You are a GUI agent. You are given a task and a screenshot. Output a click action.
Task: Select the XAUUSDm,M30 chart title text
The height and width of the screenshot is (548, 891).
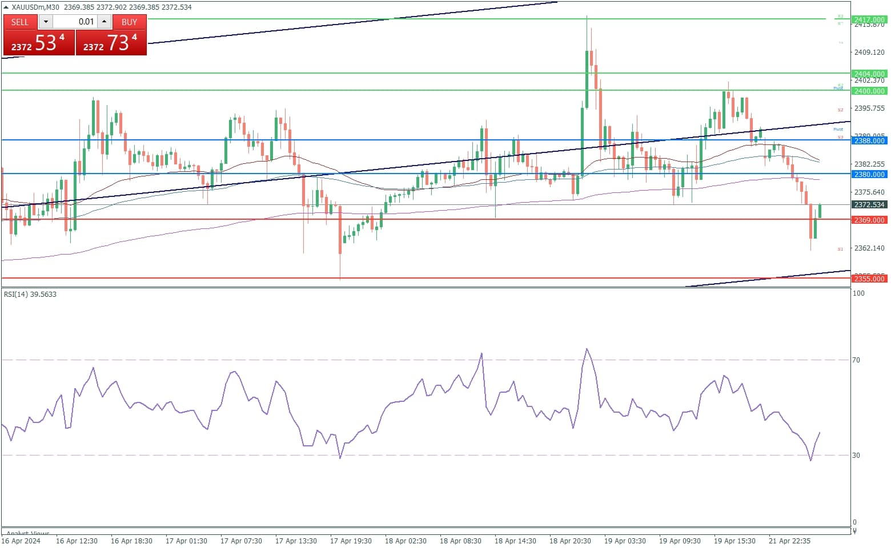(x=35, y=7)
